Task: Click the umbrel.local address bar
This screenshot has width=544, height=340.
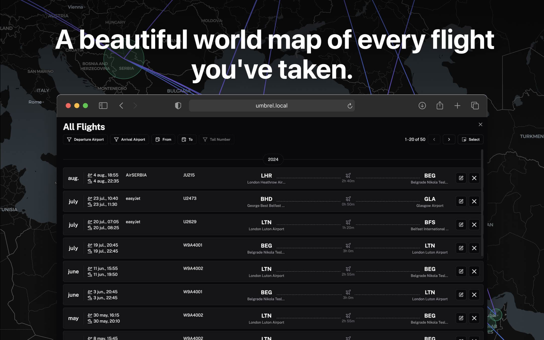Action: tap(271, 106)
